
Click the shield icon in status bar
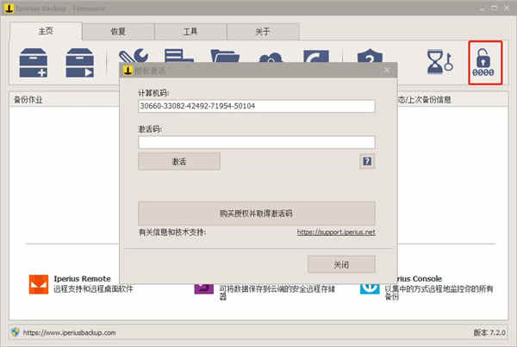(15, 332)
